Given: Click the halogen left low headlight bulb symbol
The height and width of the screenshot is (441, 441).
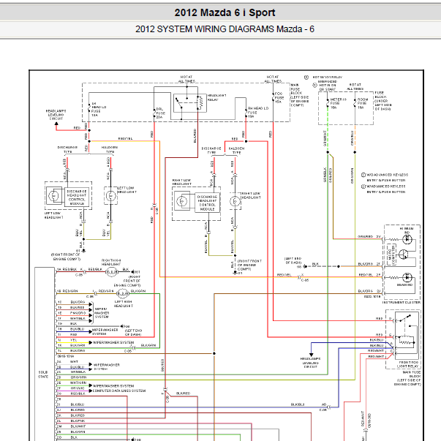Looking at the screenshot, I should pyautogui.click(x=111, y=195).
